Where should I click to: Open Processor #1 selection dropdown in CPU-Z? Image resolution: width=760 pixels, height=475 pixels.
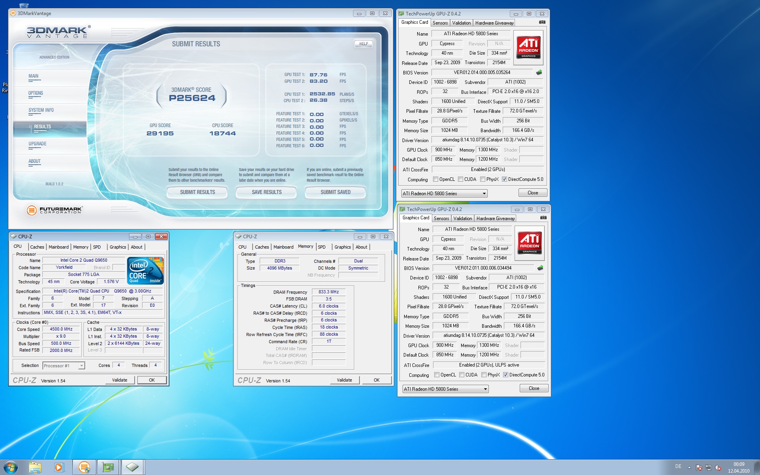click(x=64, y=366)
